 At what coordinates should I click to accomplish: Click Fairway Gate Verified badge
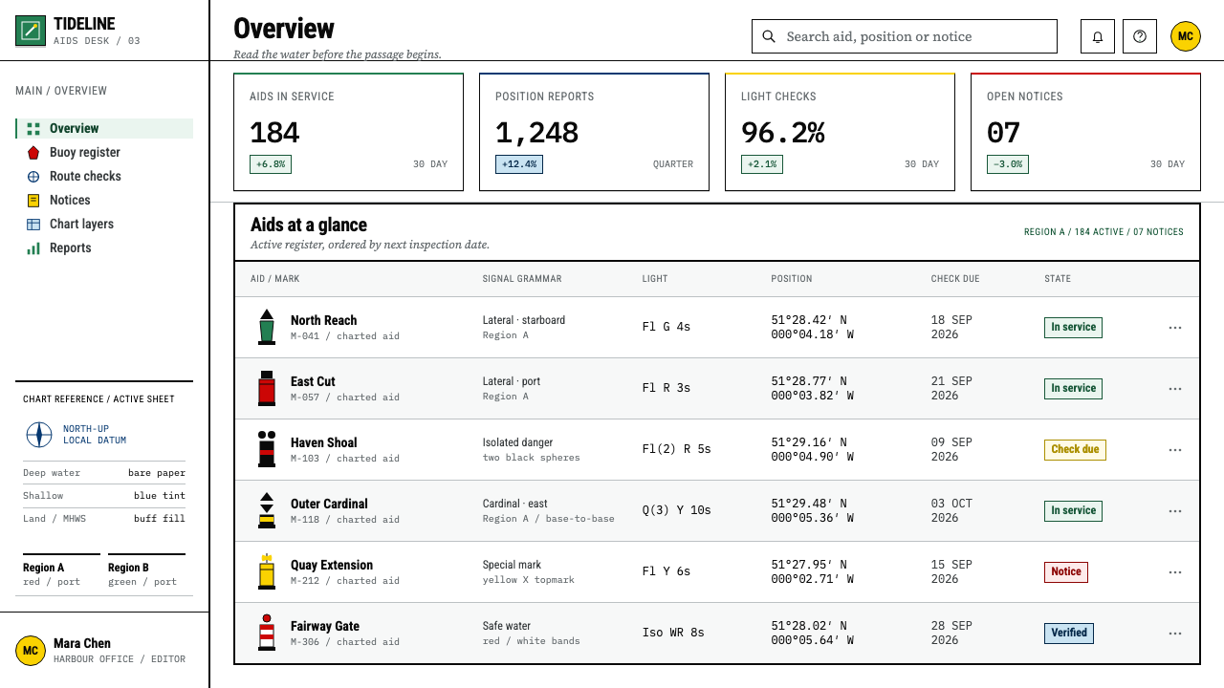pos(1069,633)
